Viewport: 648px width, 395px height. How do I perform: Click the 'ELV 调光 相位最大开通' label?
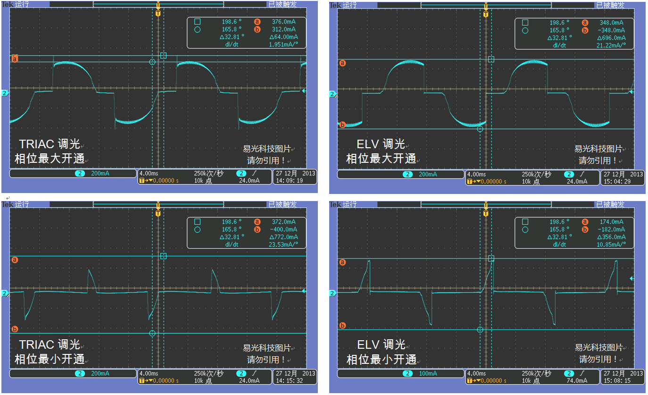point(381,151)
